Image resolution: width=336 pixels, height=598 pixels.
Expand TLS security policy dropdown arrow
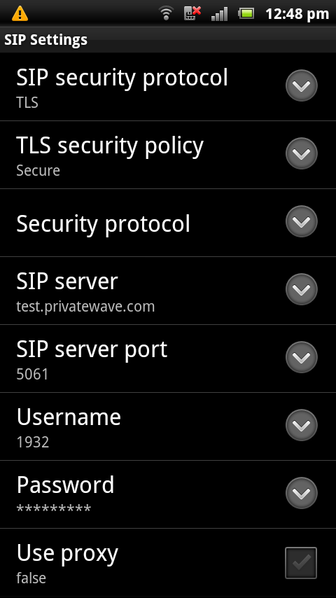(x=301, y=153)
